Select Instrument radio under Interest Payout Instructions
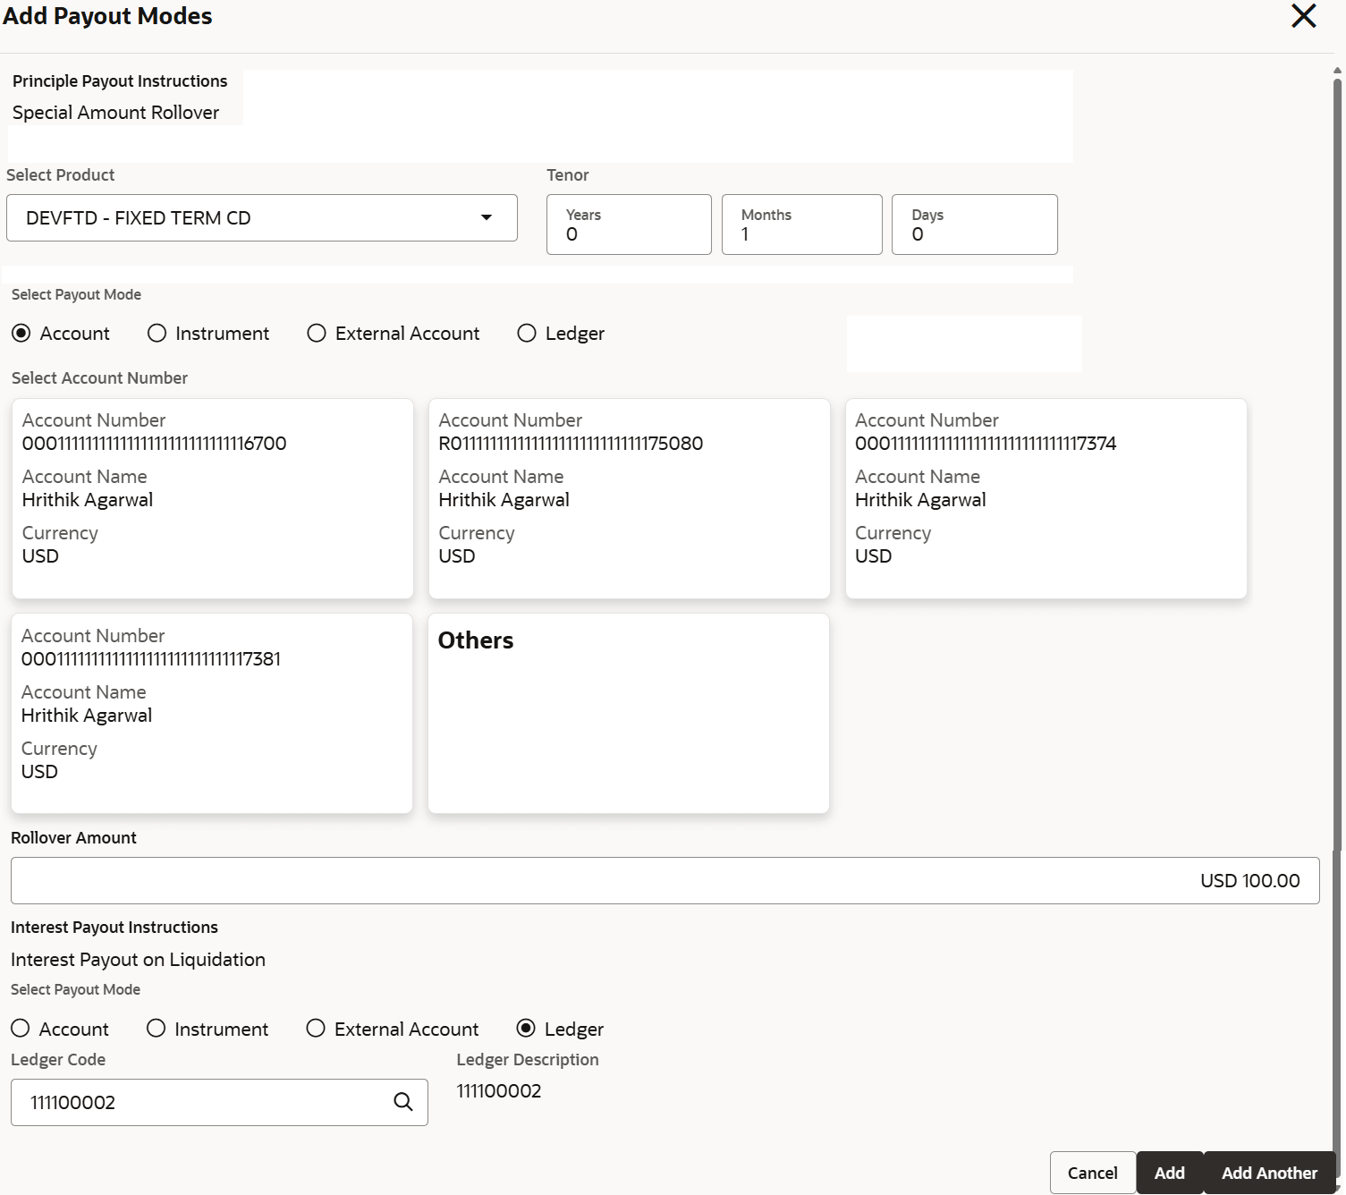This screenshot has width=1346, height=1195. (157, 1029)
